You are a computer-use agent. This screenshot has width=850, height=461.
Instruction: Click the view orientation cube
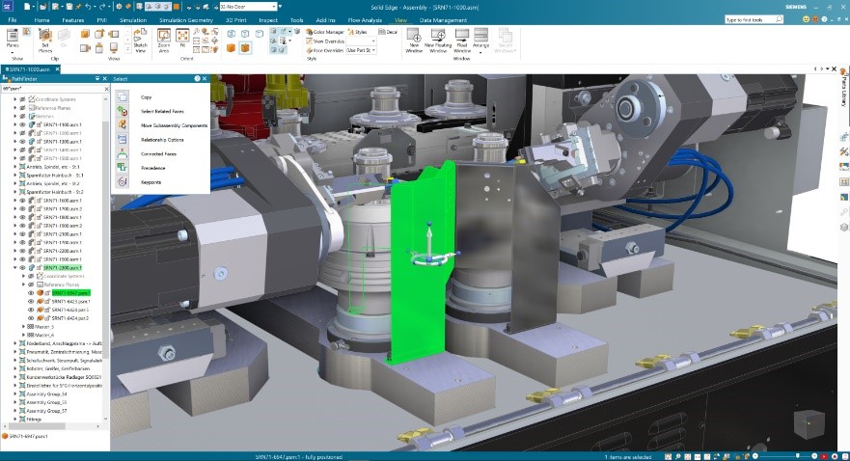point(809,423)
